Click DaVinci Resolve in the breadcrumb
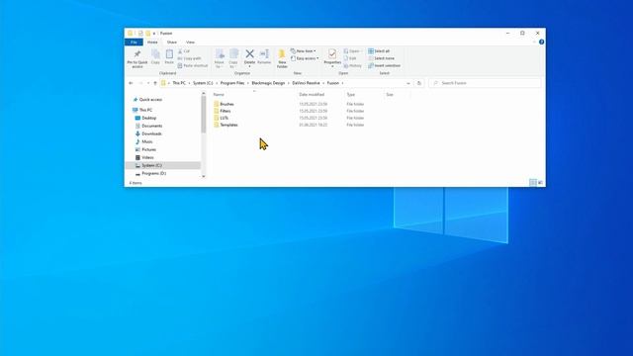 (x=306, y=83)
